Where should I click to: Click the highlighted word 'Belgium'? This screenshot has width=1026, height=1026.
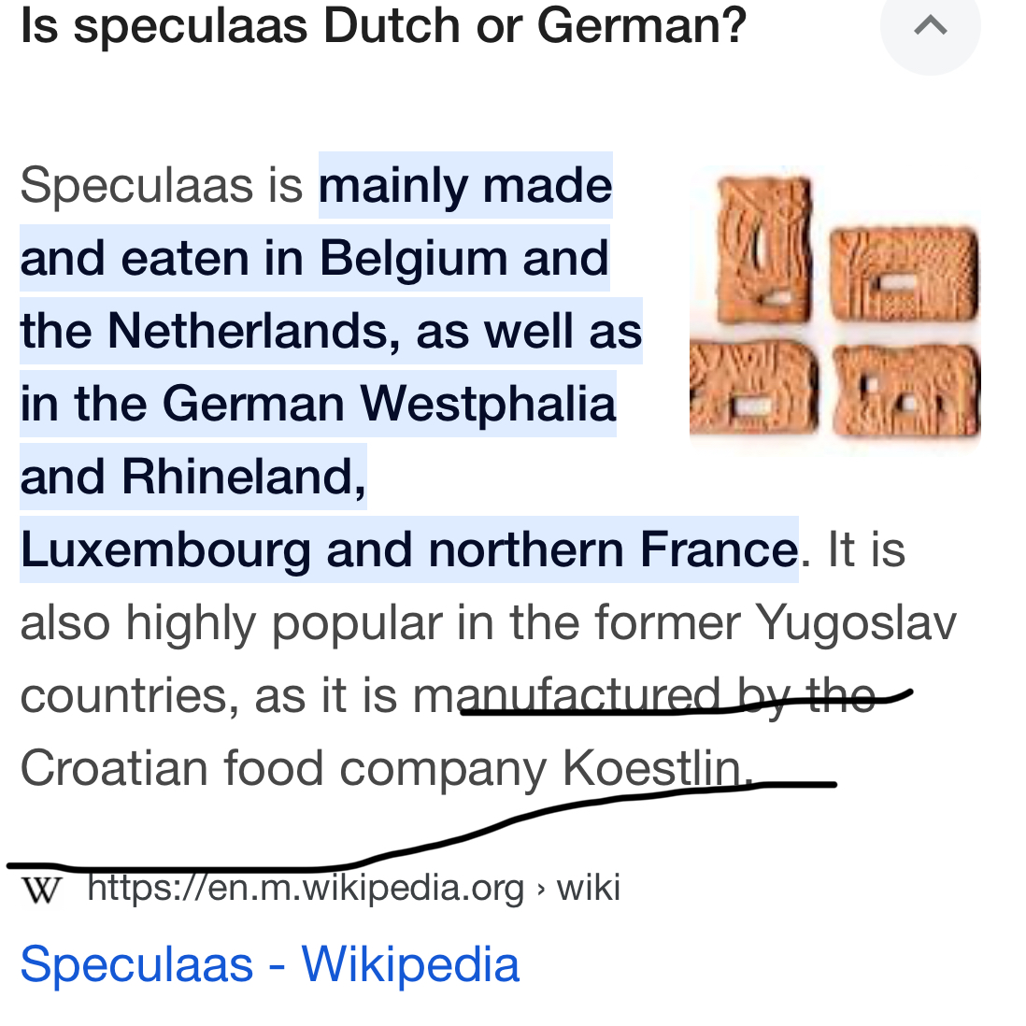pos(413,259)
